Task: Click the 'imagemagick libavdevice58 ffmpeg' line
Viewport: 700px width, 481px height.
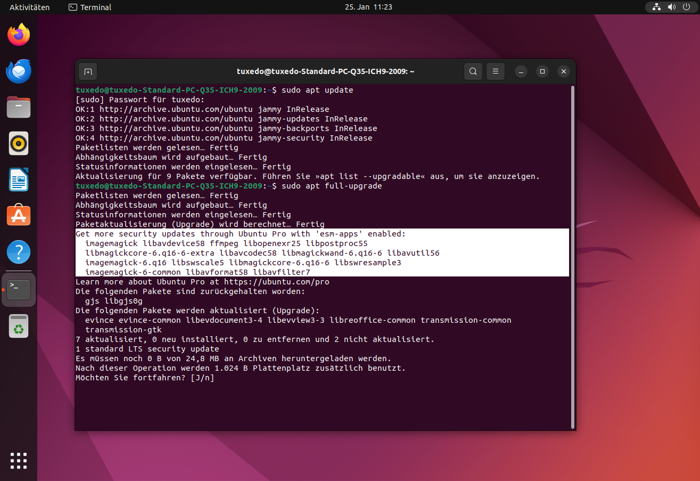Action: [x=226, y=243]
